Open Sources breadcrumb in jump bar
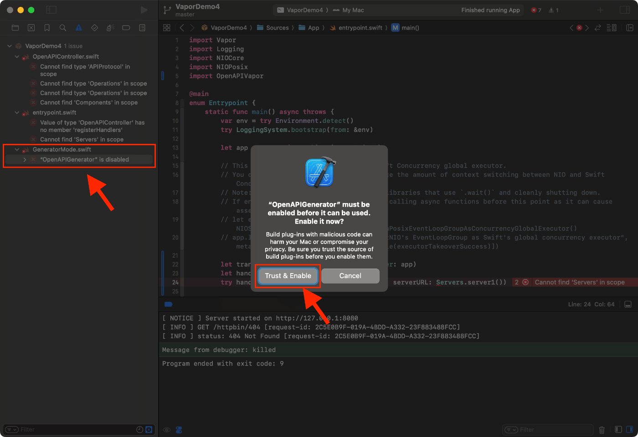This screenshot has height=437, width=638. point(273,28)
